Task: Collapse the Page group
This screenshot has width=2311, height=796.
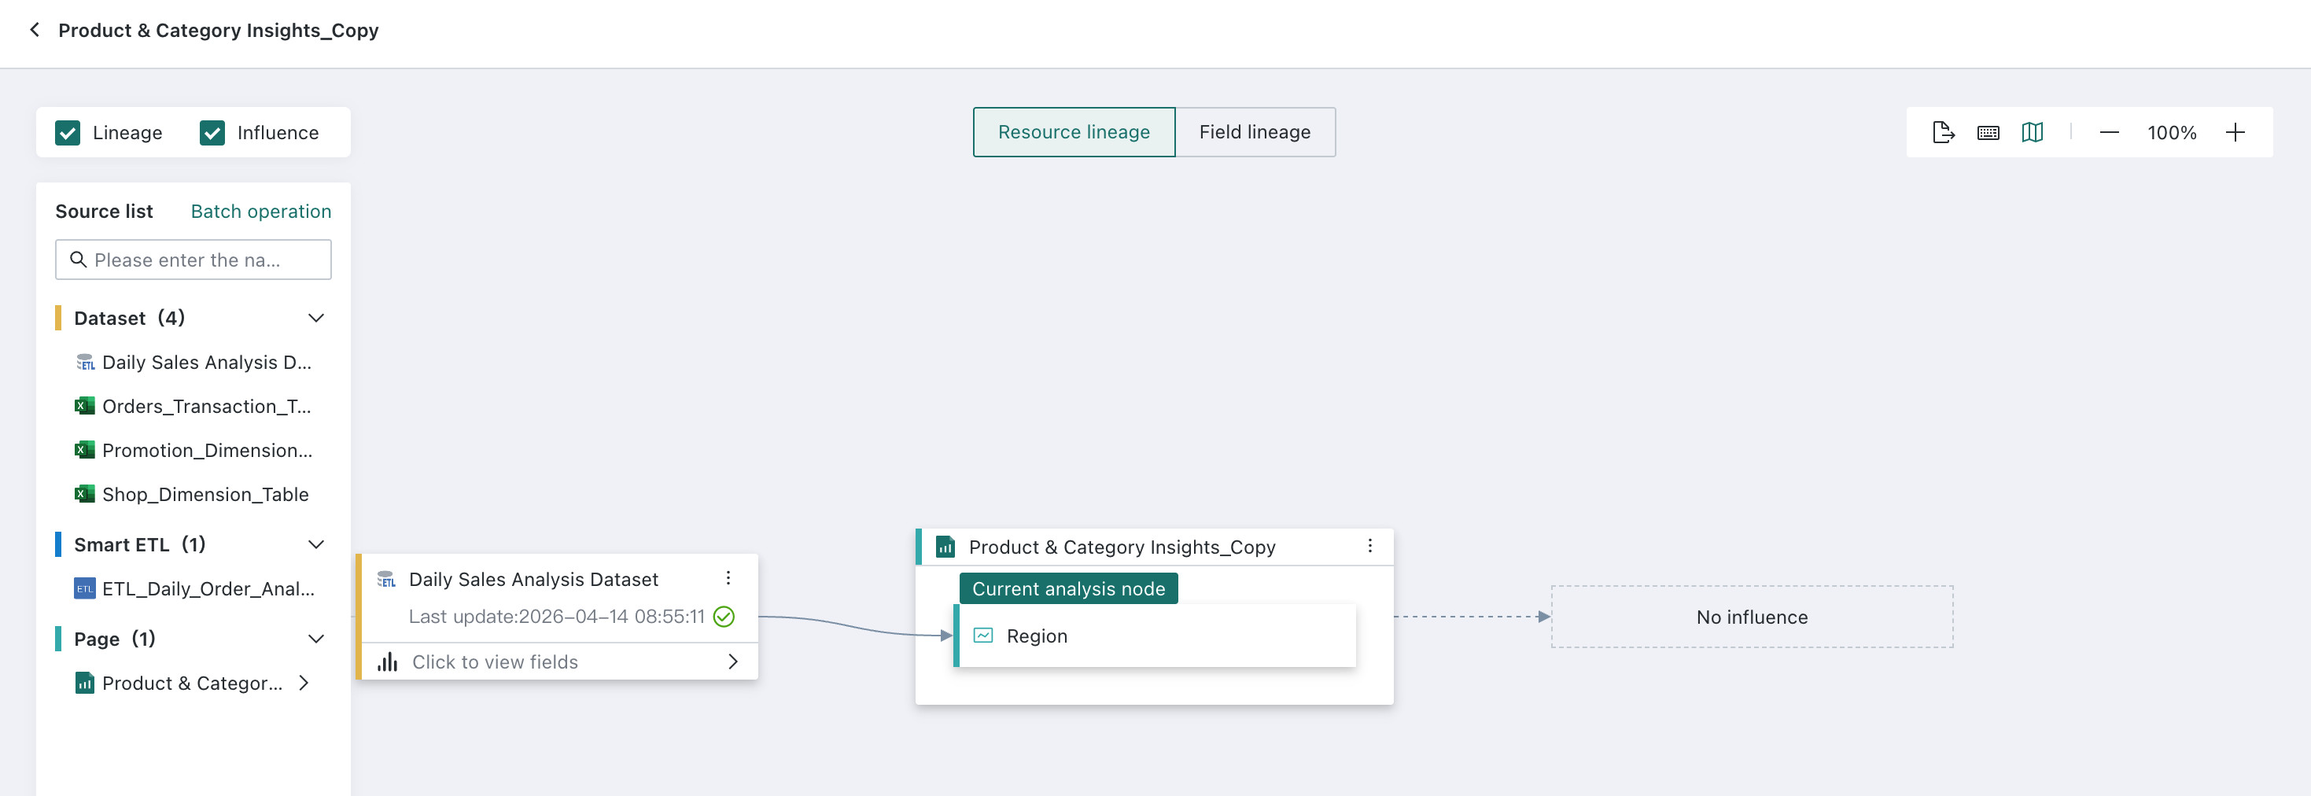Action: [315, 639]
